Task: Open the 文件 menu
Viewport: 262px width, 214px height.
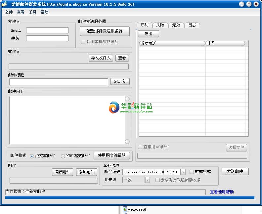Action: click(x=9, y=12)
